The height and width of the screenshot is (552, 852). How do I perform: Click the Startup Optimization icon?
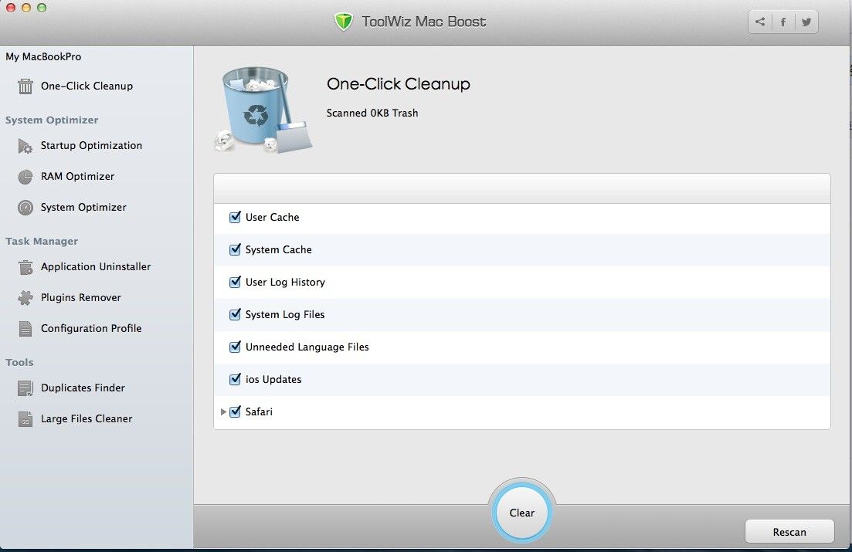(25, 146)
